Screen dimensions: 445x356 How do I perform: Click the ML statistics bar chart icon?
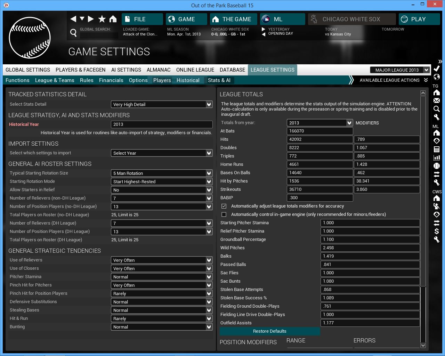437,157
